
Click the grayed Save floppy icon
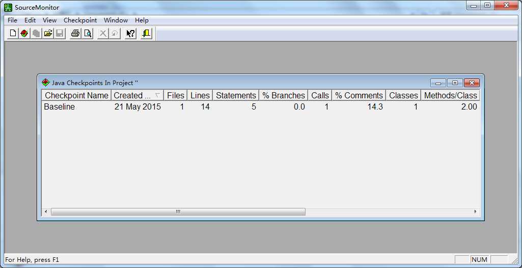click(60, 33)
